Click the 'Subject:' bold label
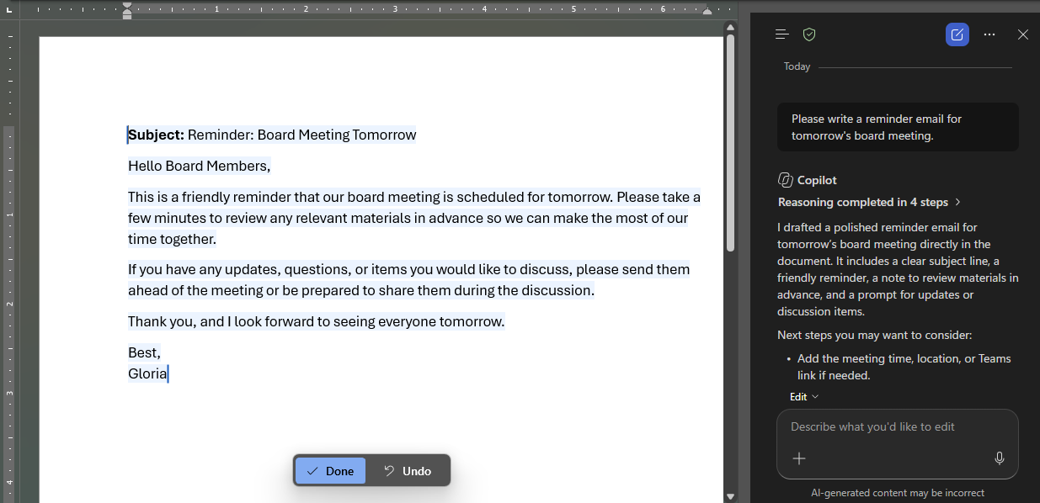Viewport: 1040px width, 503px height. coord(156,135)
